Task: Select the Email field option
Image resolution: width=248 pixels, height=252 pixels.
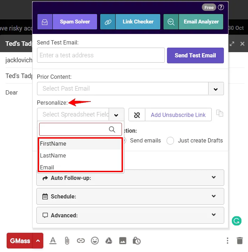Action: pos(80,167)
